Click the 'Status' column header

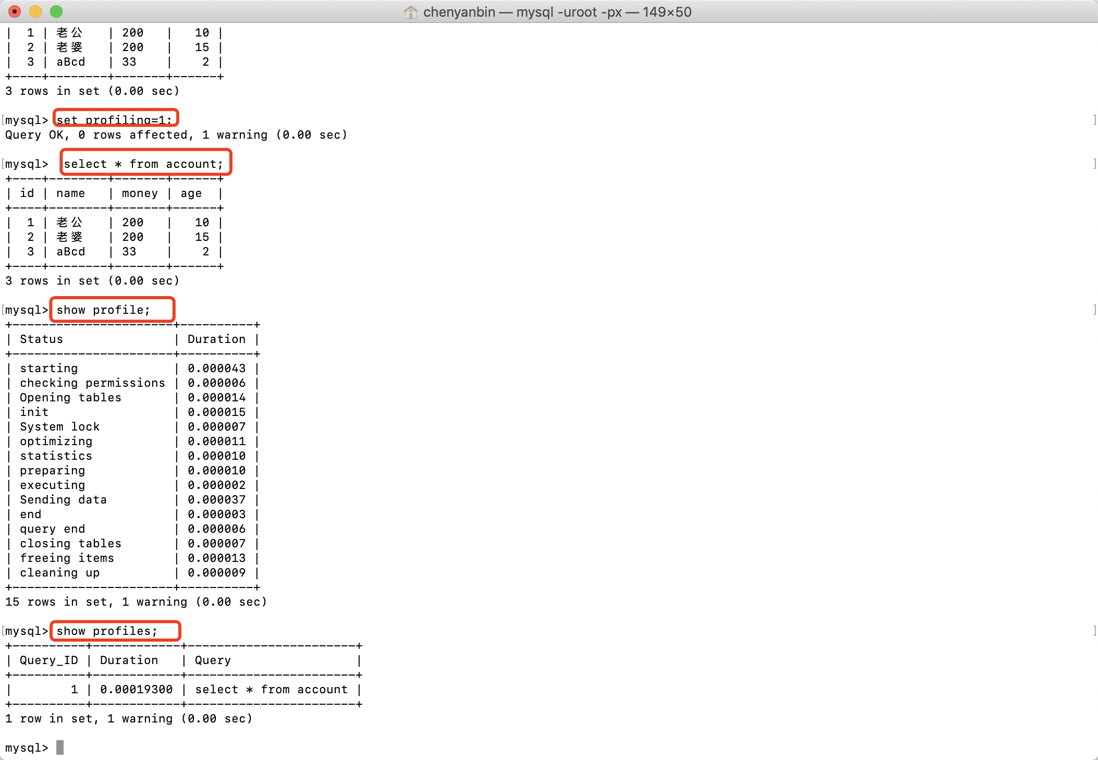pos(41,339)
